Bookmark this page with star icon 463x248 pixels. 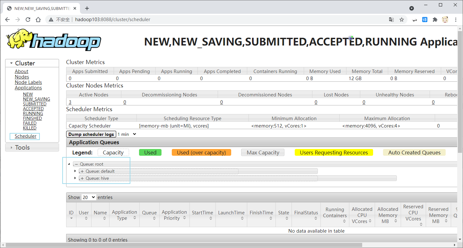click(x=402, y=20)
